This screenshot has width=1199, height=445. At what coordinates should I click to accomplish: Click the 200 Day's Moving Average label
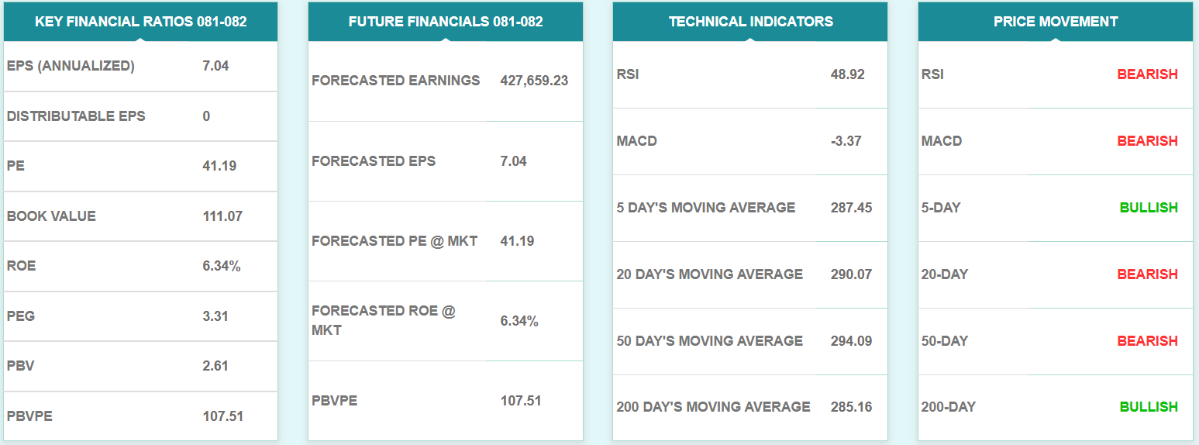(713, 407)
